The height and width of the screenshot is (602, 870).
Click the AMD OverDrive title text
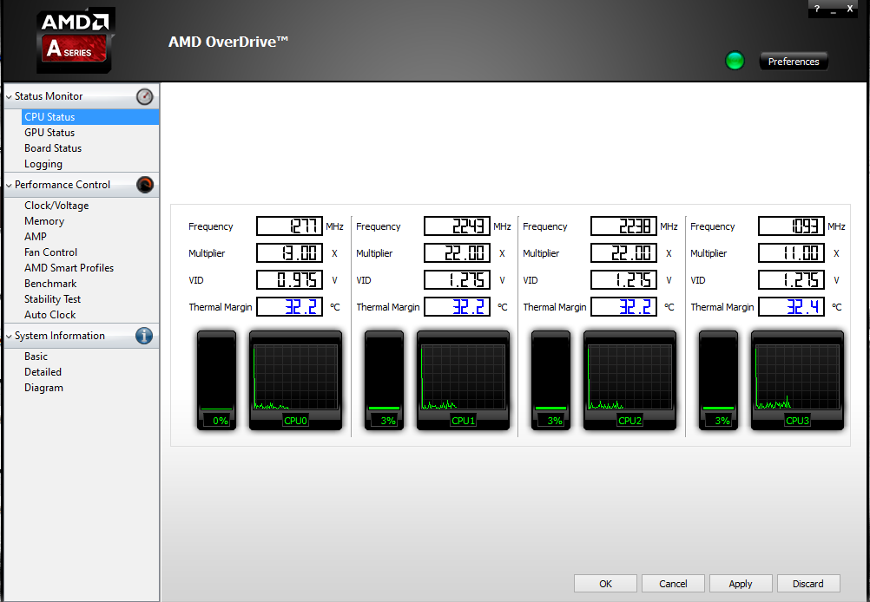228,43
